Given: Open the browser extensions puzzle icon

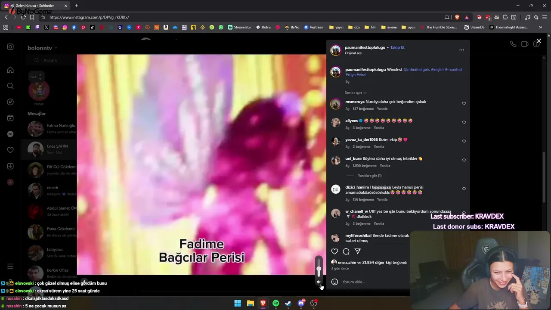Looking at the screenshot, I should tap(505, 17).
